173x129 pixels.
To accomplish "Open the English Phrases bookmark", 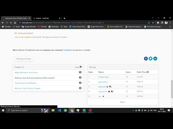I will (96, 27).
